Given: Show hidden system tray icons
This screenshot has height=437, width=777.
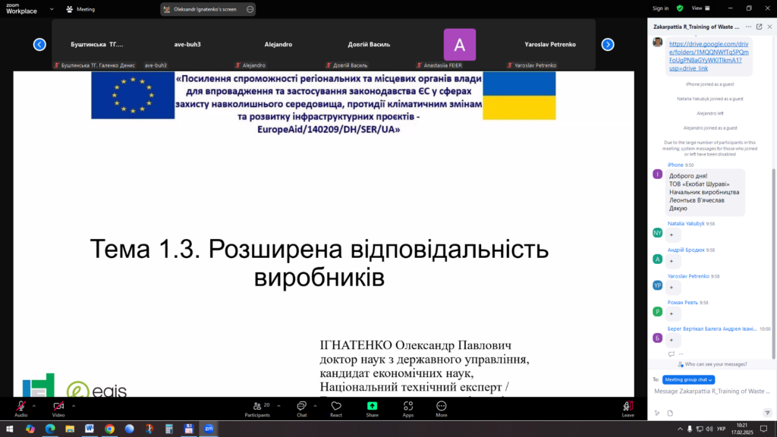Looking at the screenshot, I should [x=680, y=429].
